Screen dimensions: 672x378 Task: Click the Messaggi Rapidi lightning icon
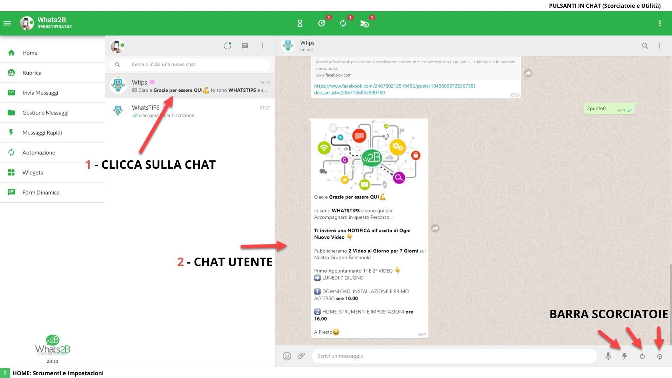coord(11,133)
